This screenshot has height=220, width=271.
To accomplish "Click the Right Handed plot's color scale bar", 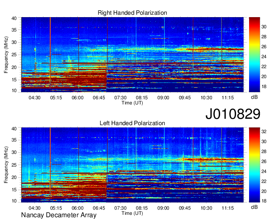I will coord(254,55).
